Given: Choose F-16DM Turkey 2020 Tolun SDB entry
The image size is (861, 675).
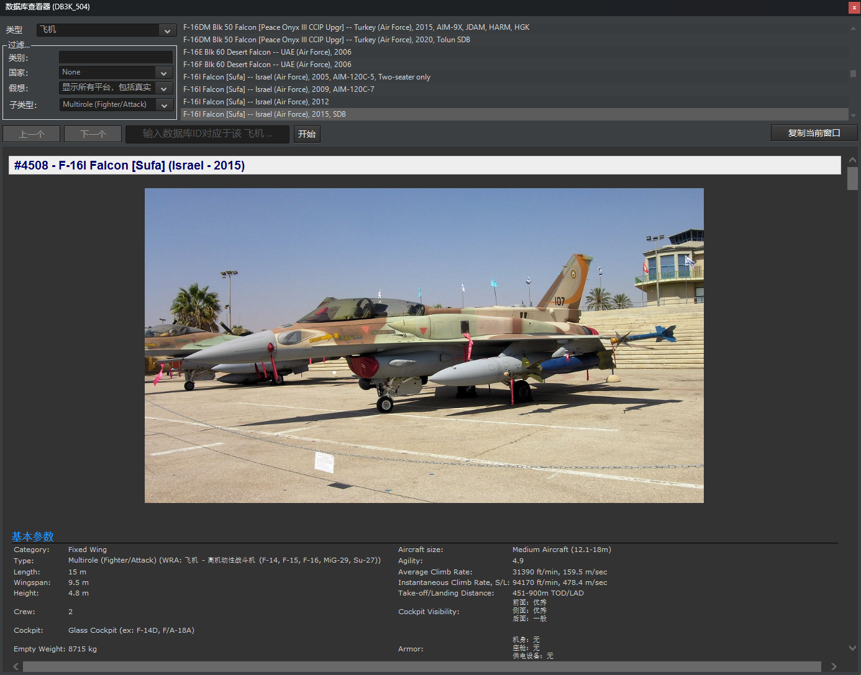Looking at the screenshot, I should 326,40.
